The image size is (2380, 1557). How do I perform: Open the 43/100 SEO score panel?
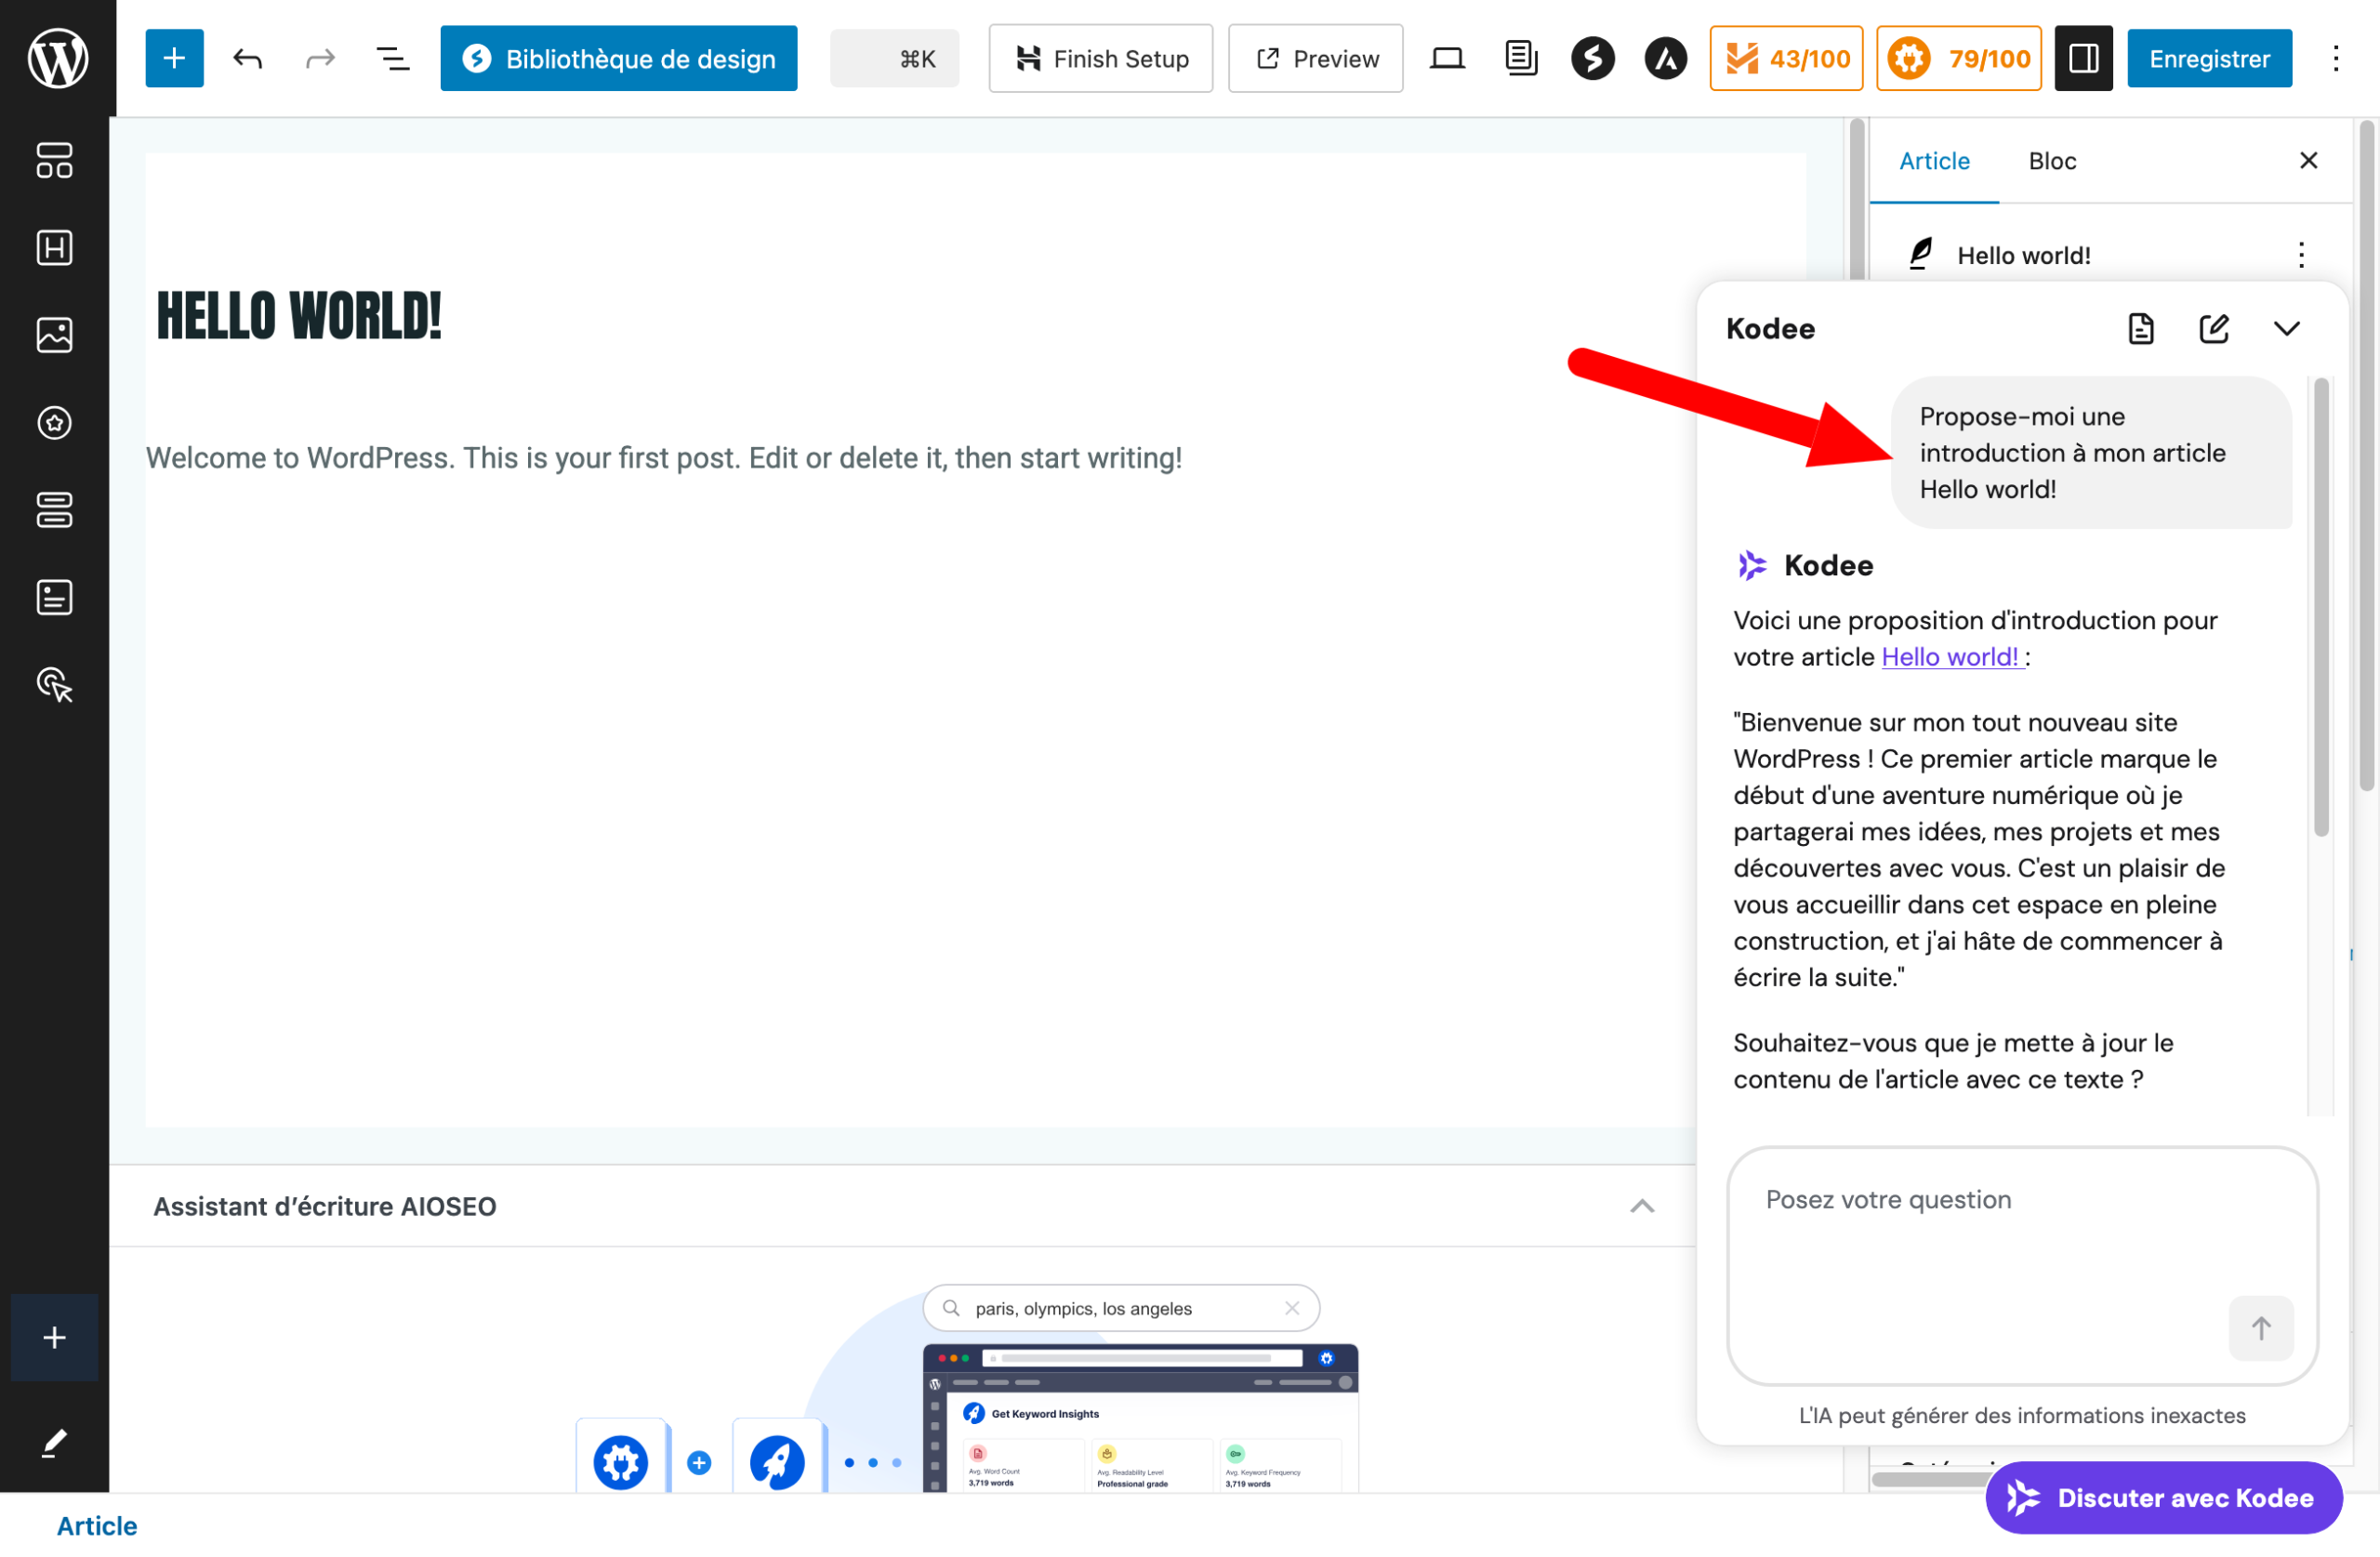click(1786, 58)
